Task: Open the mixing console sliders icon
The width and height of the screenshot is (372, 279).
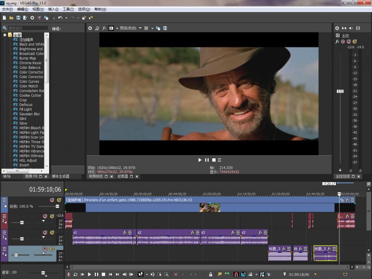Action: [358, 28]
